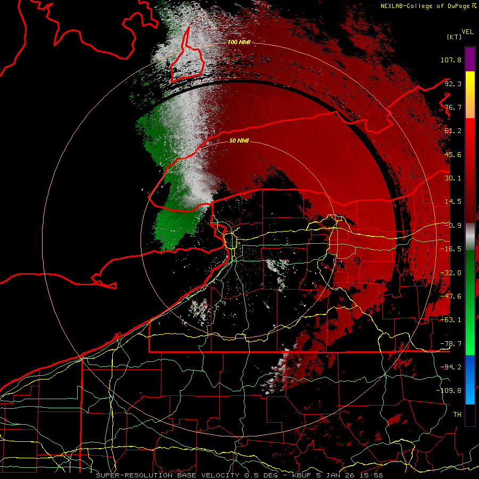Click the 50 NMI range ring label
The height and width of the screenshot is (479, 479).
[x=239, y=141]
